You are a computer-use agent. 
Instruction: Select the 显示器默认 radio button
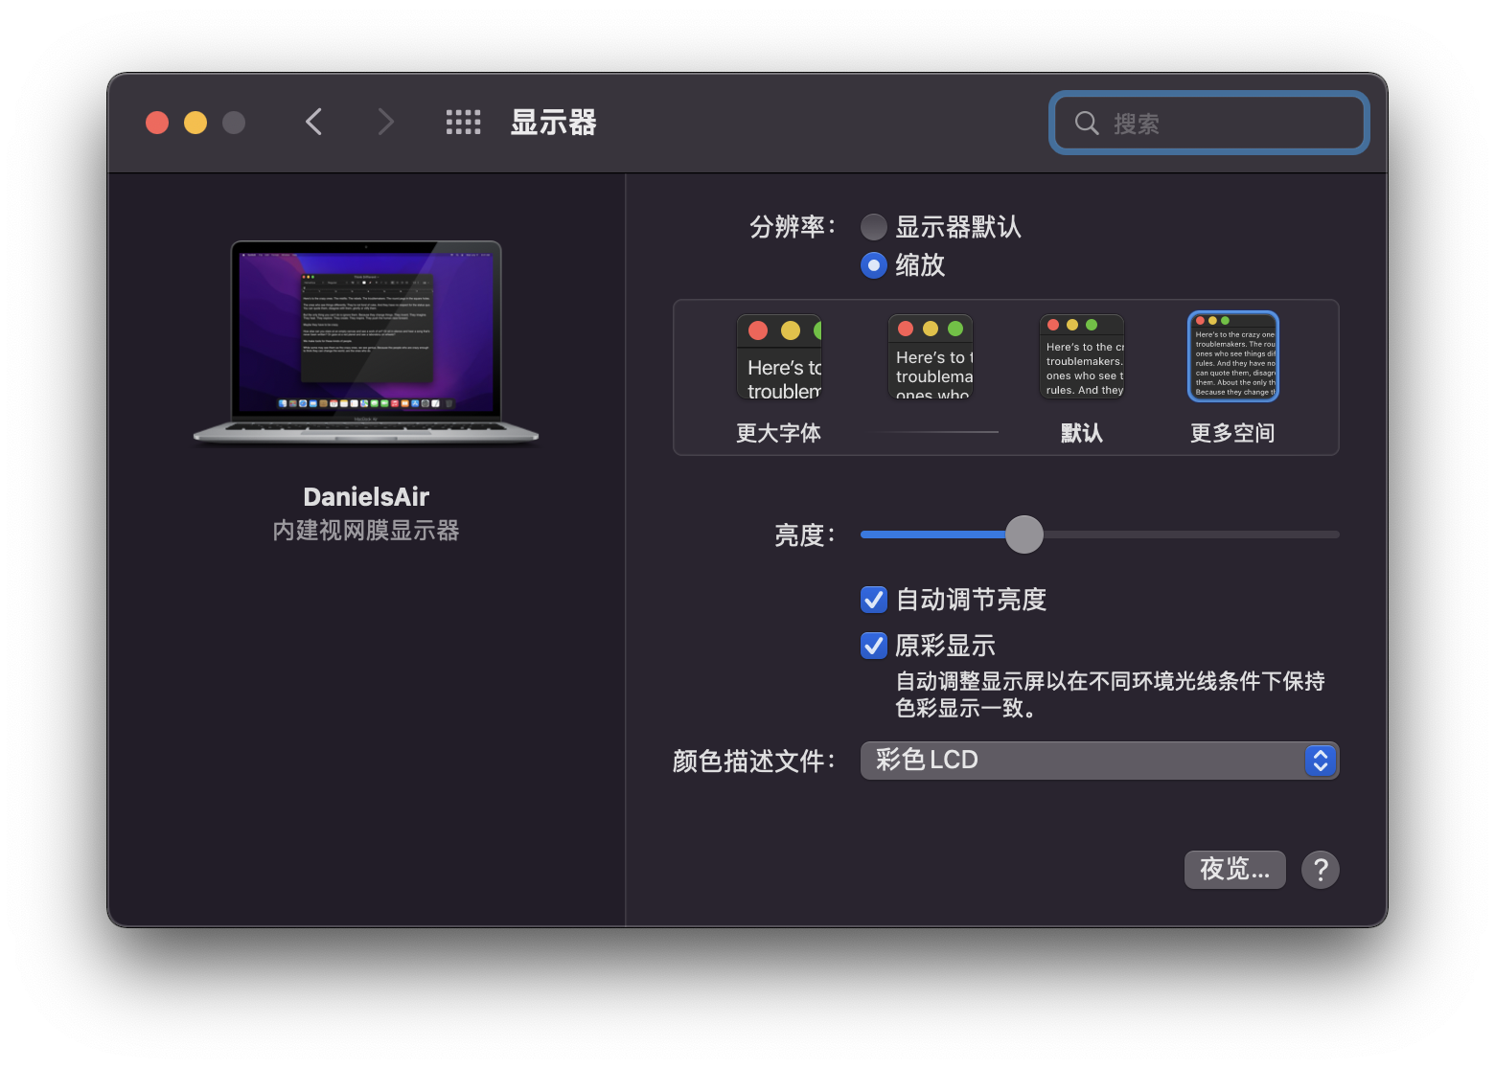873,227
